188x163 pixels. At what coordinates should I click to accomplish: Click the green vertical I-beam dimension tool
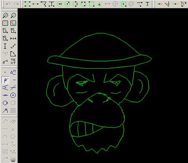[148, 4]
